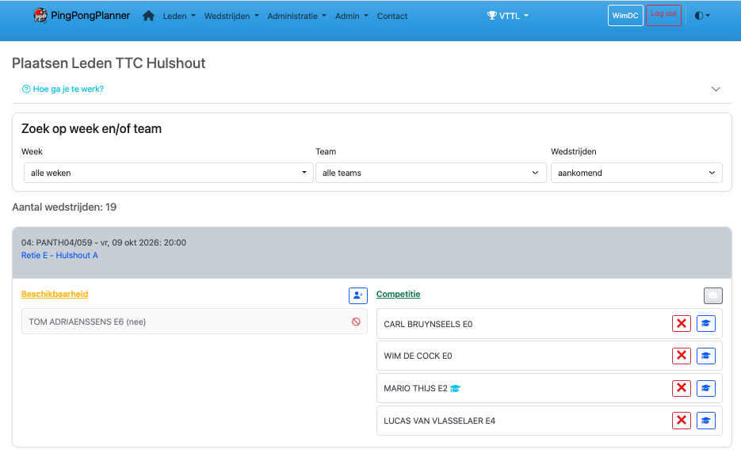741x457 pixels.
Task: Click the unavailable icon for Tom Adriaenssens
Action: [x=357, y=322]
